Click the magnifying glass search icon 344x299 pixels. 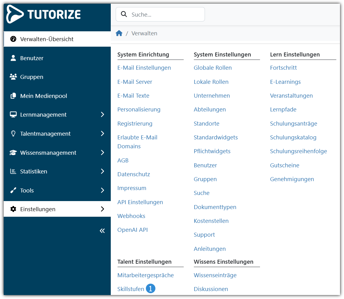pos(124,14)
